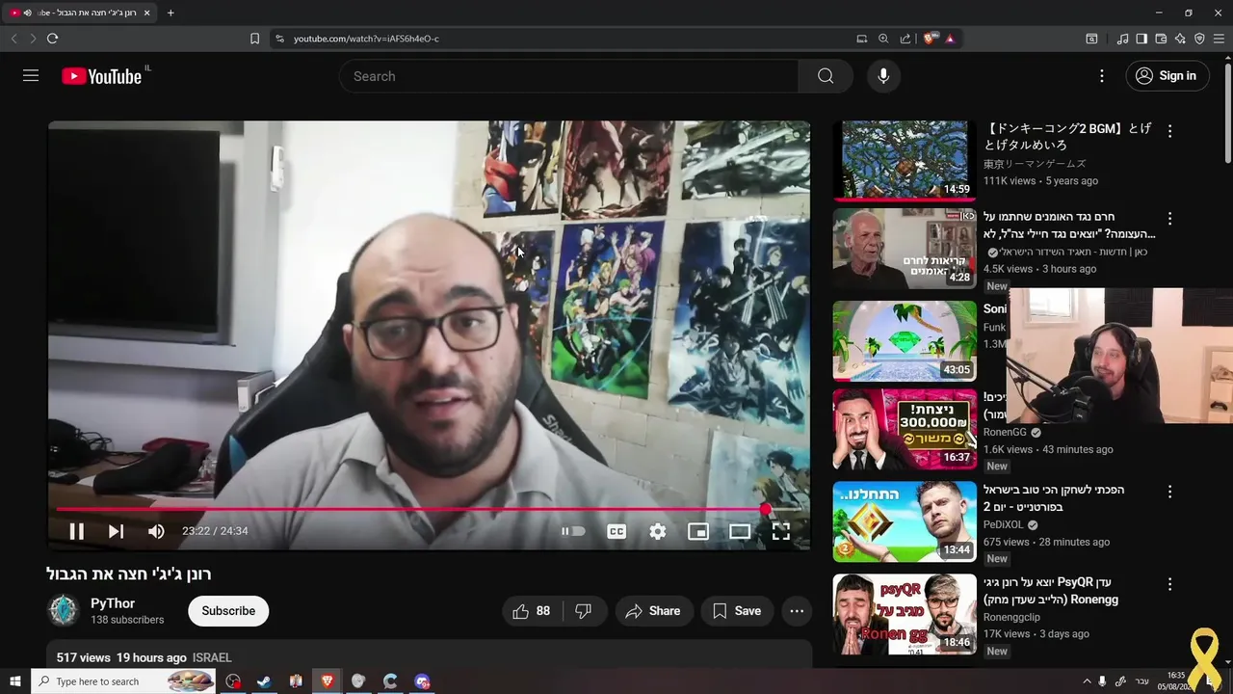Open the psyQR 18:46 video thumbnail
Viewport: 1233px width, 694px height.
coord(905,614)
